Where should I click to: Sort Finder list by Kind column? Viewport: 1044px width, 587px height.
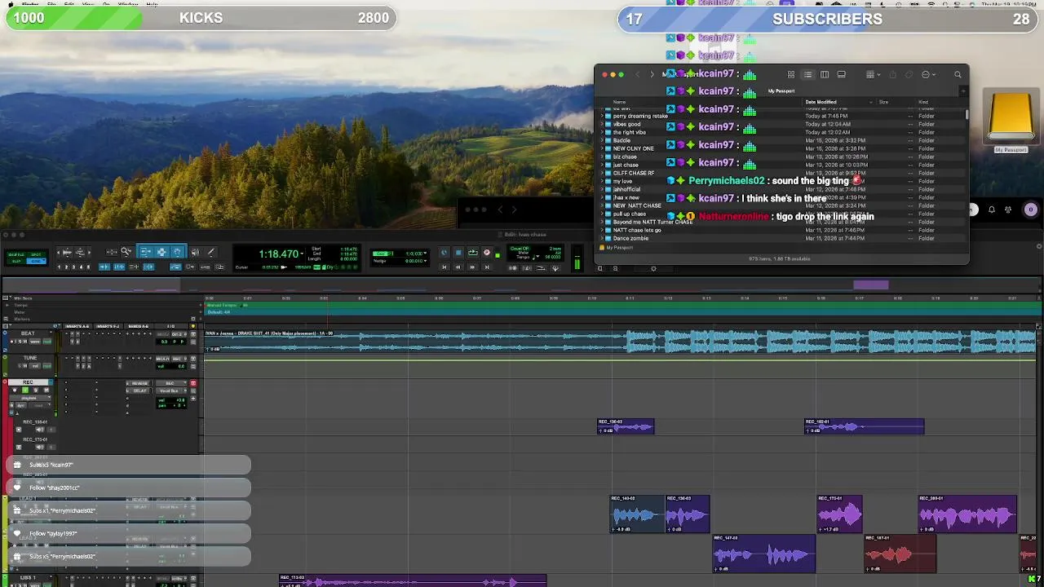[x=923, y=102]
